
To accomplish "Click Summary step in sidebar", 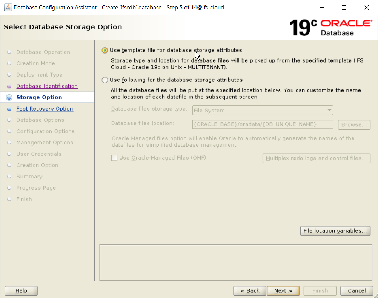I will (29, 177).
